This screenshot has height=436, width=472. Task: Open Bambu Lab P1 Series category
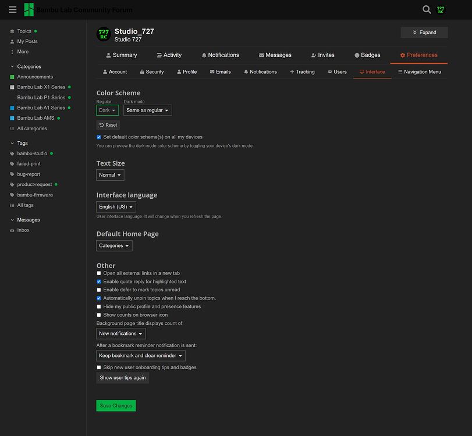click(41, 98)
